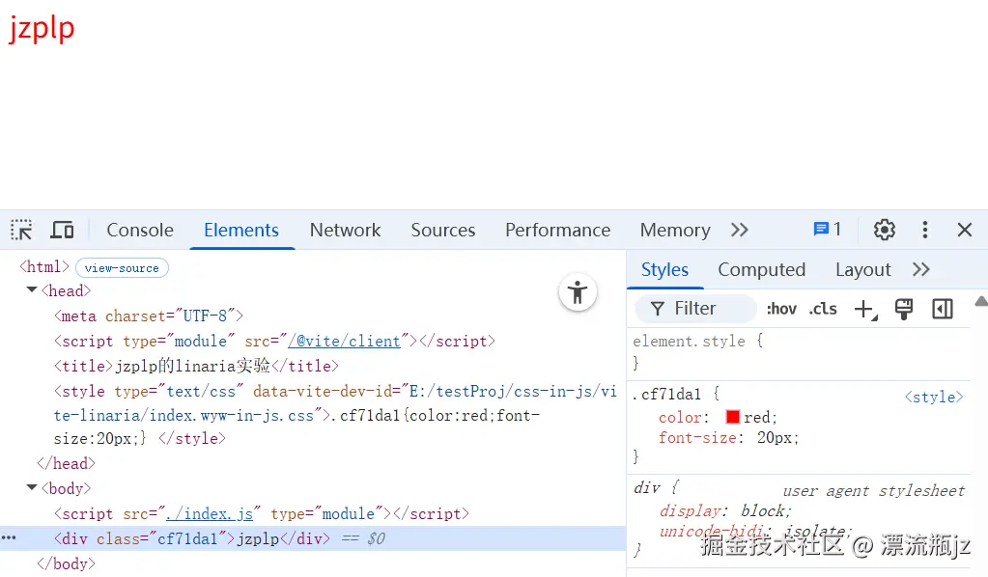Click the accessibility overlay person icon
Image resolution: width=988 pixels, height=577 pixels.
click(578, 291)
